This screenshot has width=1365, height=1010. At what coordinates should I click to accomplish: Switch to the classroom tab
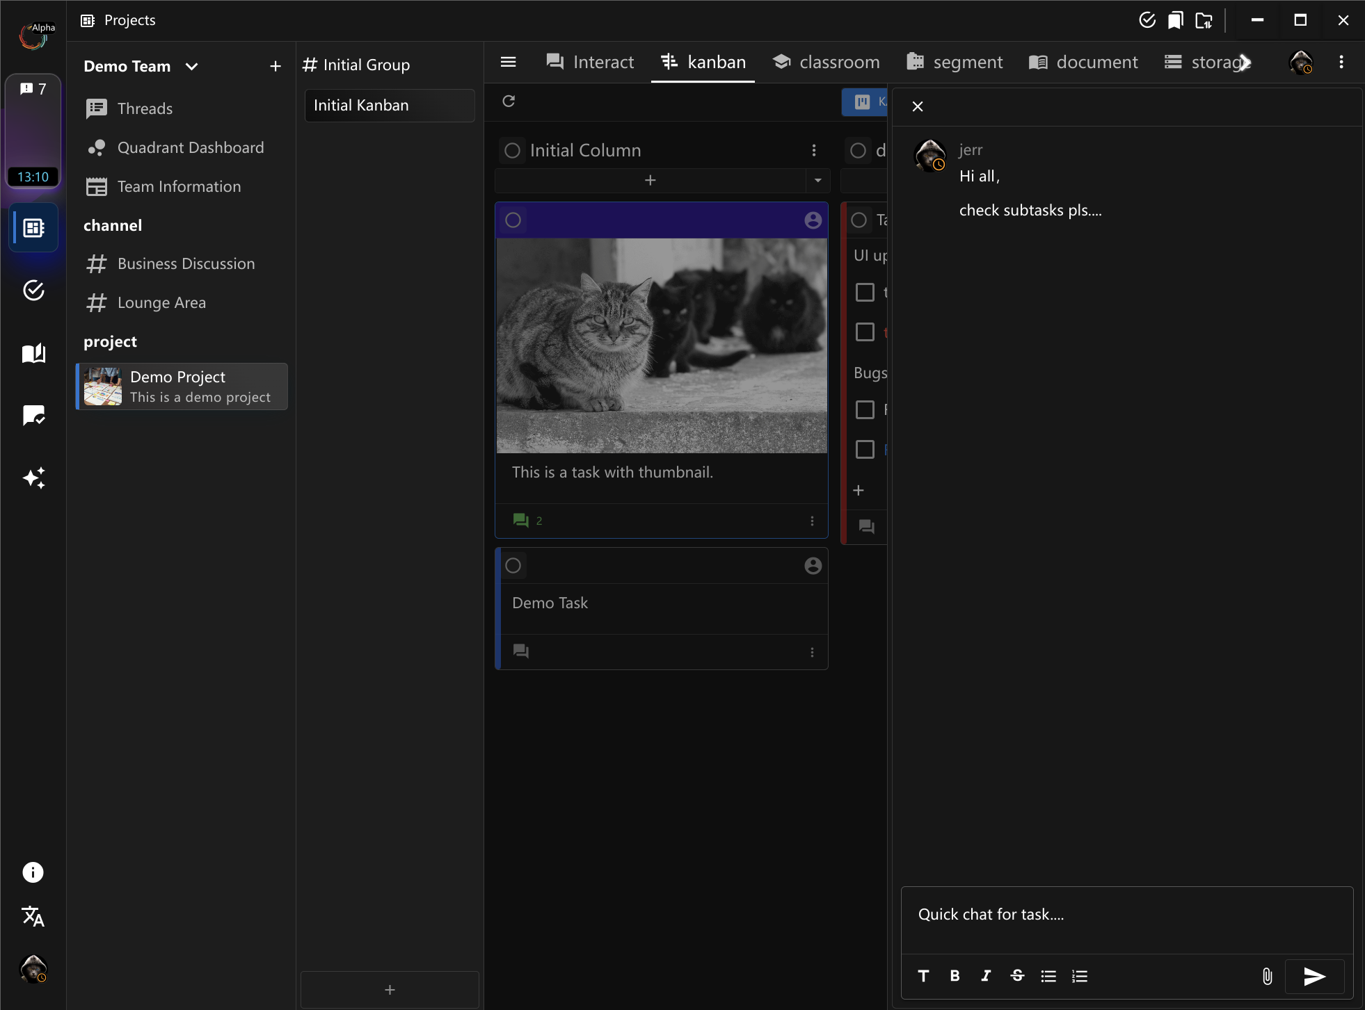pyautogui.click(x=826, y=63)
